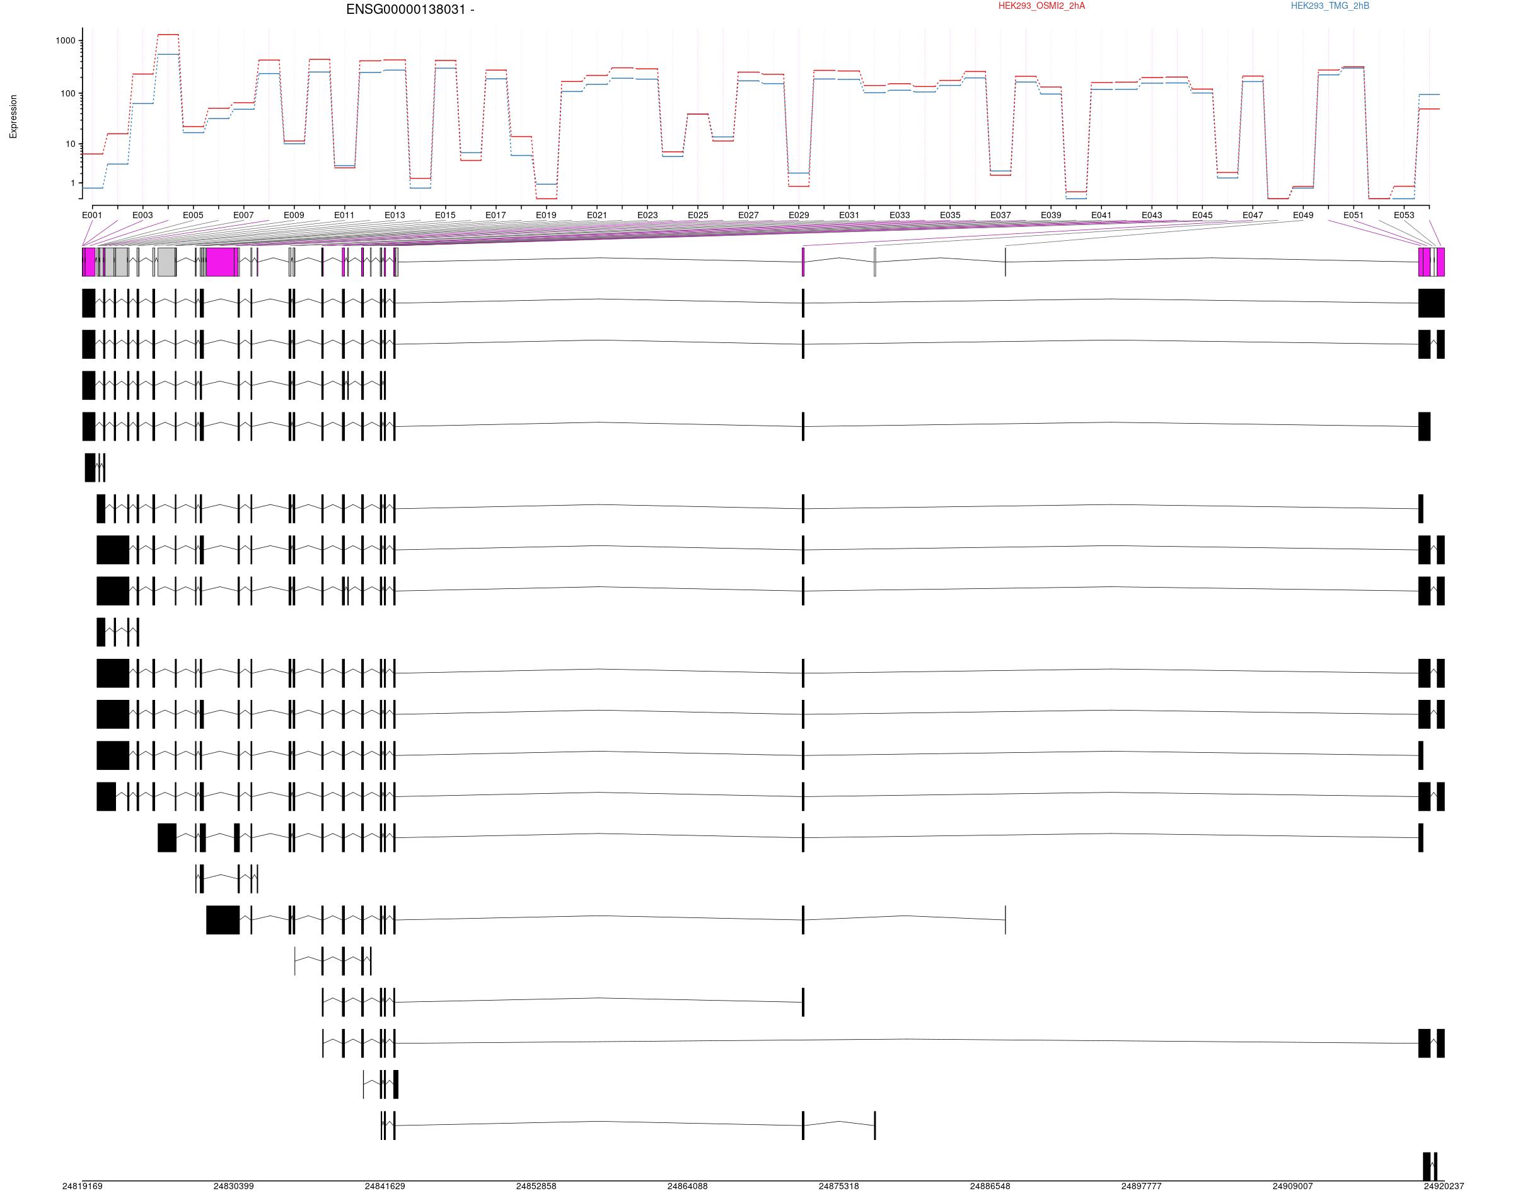Screen dimensions: 1513x1198
Task: Click genomic coordinate 24864088
Action: [687, 1186]
